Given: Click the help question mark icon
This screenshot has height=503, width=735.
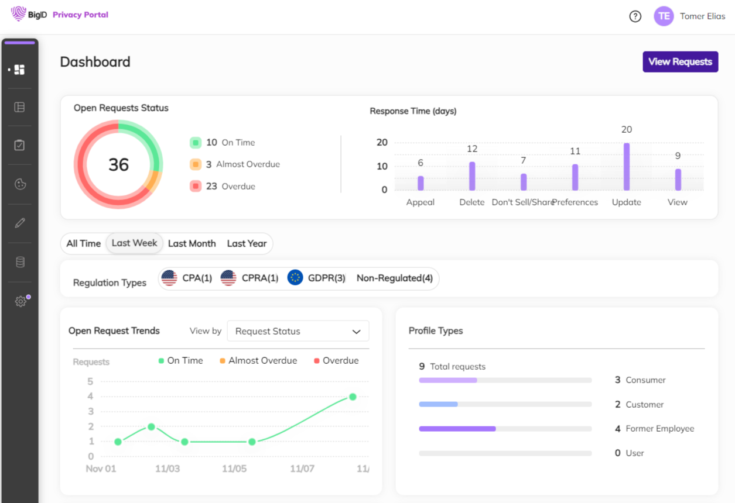Looking at the screenshot, I should 635,16.
